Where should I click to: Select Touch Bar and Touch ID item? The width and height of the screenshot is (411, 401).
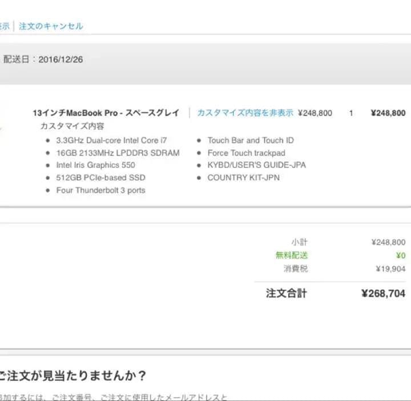[251, 140]
